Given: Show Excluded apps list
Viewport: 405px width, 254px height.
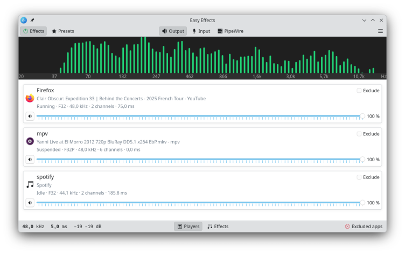Looking at the screenshot, I should [x=364, y=226].
